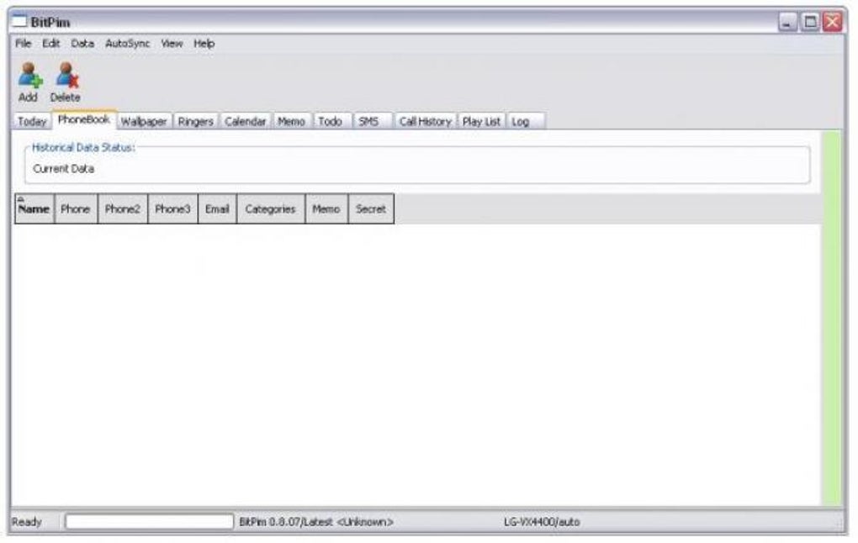Open the Data menu
Screen dimensions: 858x543
(82, 43)
